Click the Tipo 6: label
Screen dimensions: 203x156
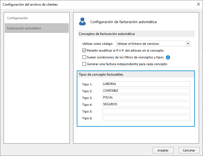click(x=87, y=118)
